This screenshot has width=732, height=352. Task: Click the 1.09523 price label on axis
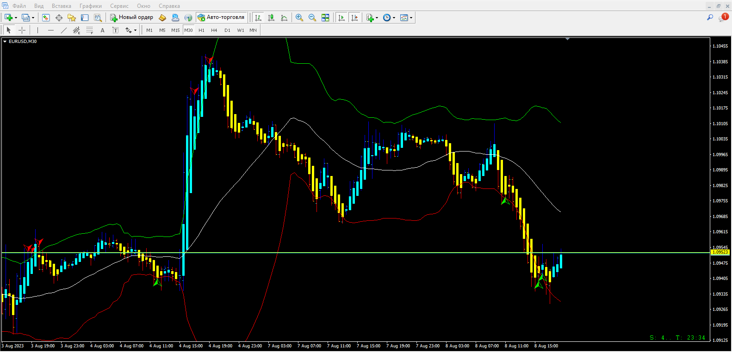pos(720,252)
